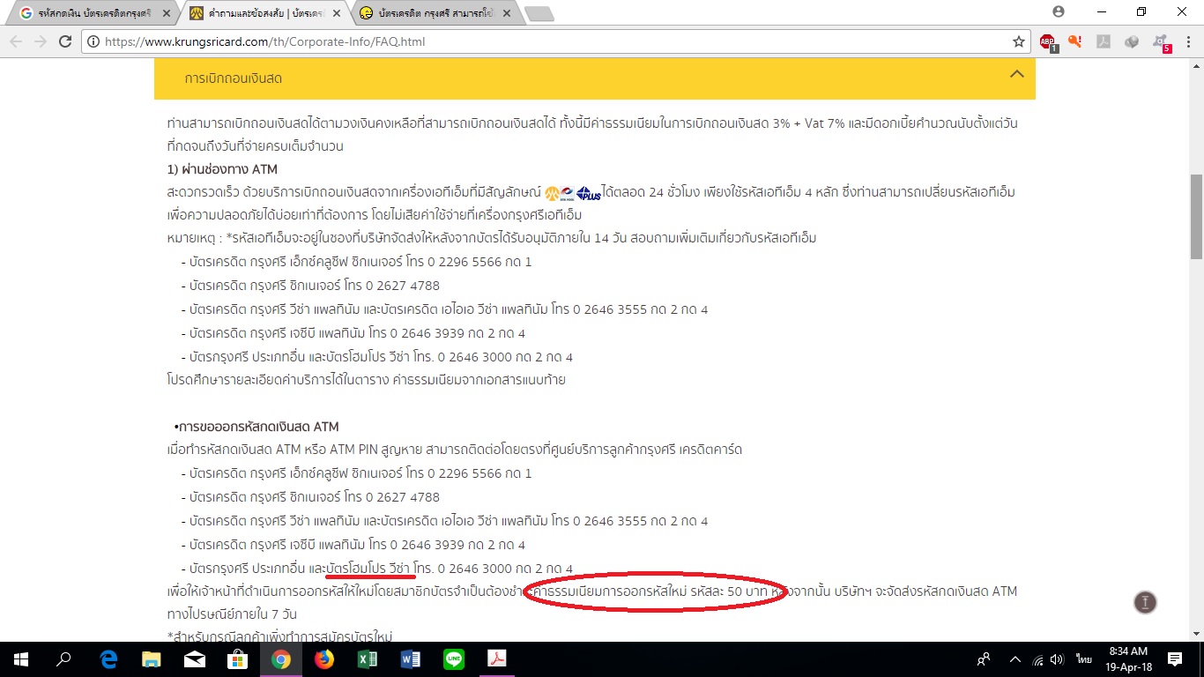This screenshot has width=1204, height=677.
Task: Close the บัตรเครดิต กรุงศรี สามารถใช้ tab
Action: coord(507,13)
